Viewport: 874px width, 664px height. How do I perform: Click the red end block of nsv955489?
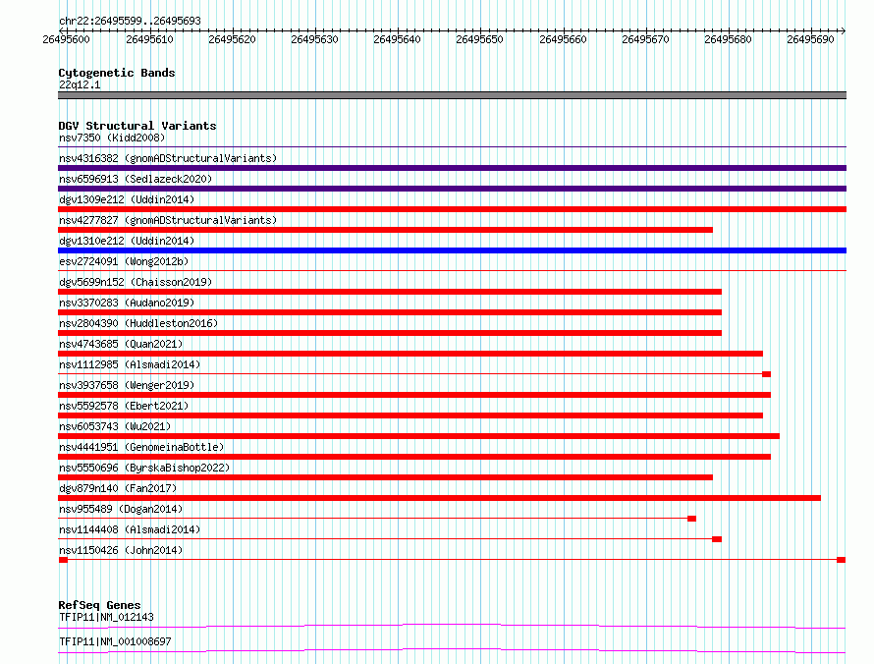point(691,519)
